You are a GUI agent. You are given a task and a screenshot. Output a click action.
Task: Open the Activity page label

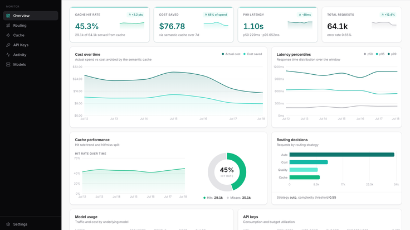19,55
